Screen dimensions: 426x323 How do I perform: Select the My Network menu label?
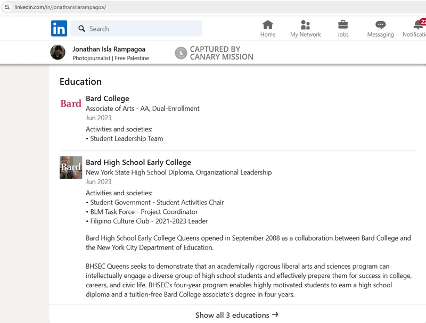pos(305,35)
